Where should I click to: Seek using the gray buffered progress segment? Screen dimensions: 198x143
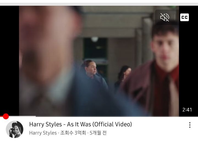click(x=22, y=116)
